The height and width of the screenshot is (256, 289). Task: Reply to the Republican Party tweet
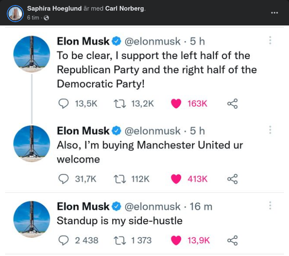[63, 103]
